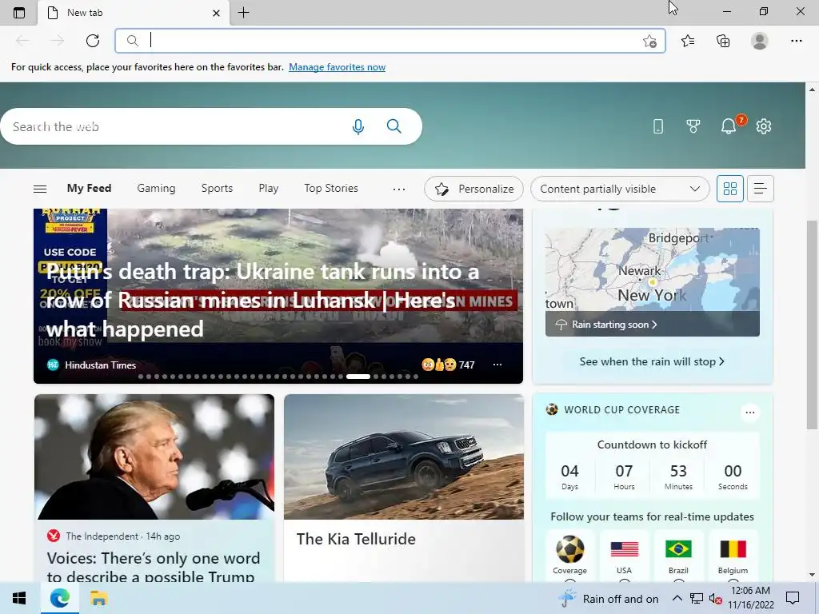819x614 pixels.
Task: Click the Coverage soccer ball icon
Action: point(569,549)
